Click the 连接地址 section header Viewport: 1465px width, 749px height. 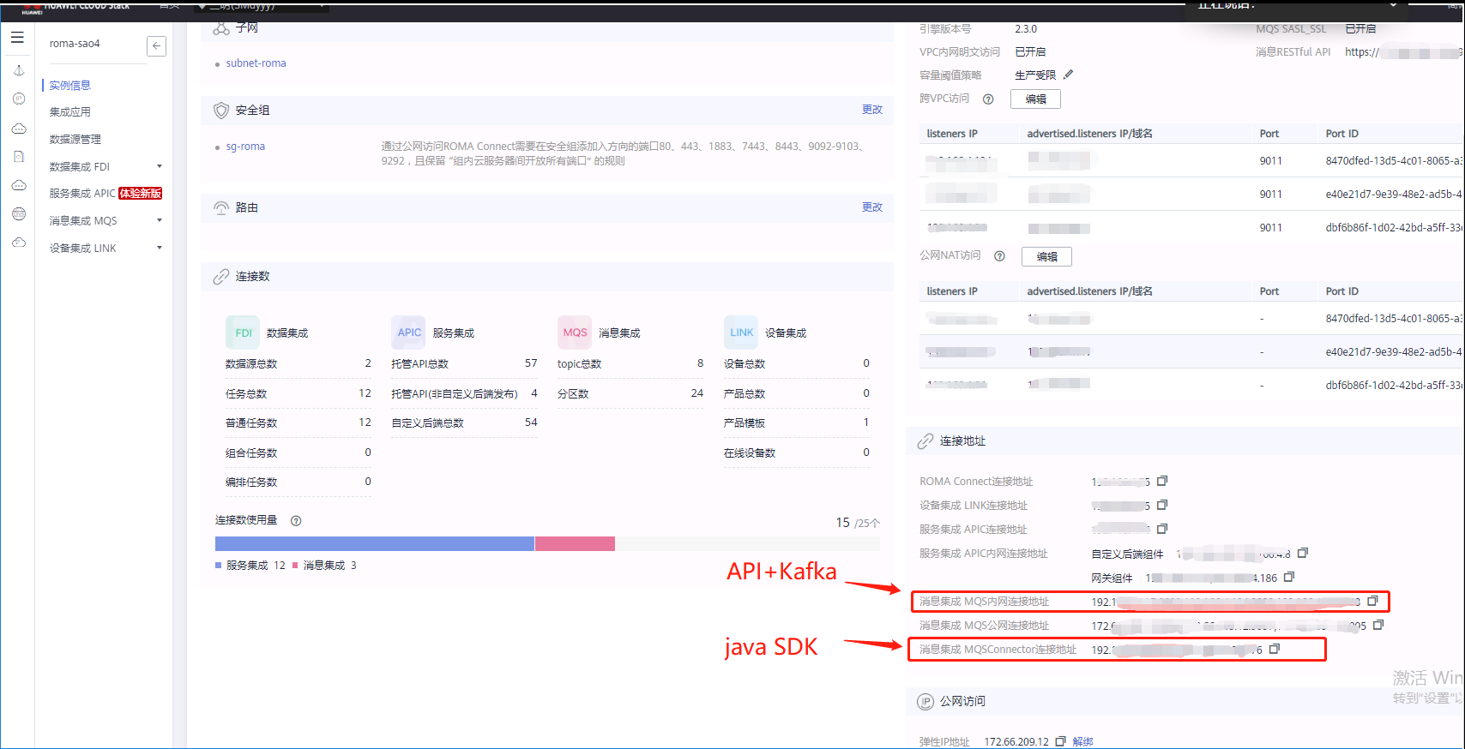point(962,440)
